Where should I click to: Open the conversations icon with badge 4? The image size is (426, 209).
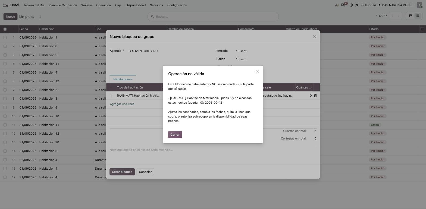(343, 5)
